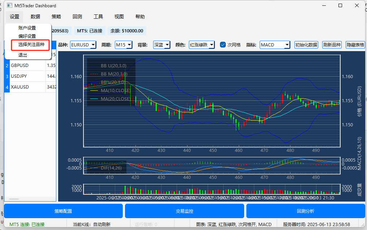The image size is (367, 230).
Task: Maximize the Mt5Trader Dashboard window
Action: coord(340,5)
